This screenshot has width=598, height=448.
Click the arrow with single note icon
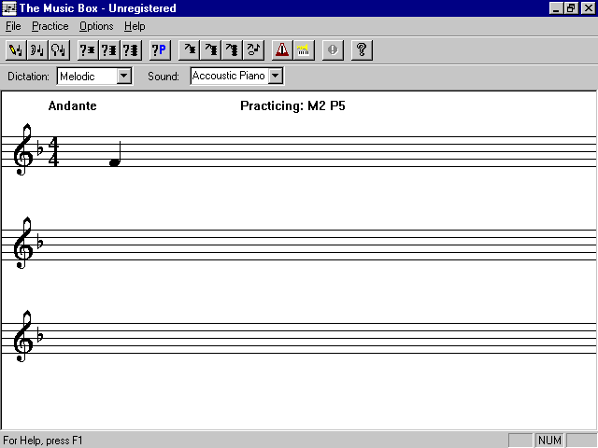(x=190, y=49)
